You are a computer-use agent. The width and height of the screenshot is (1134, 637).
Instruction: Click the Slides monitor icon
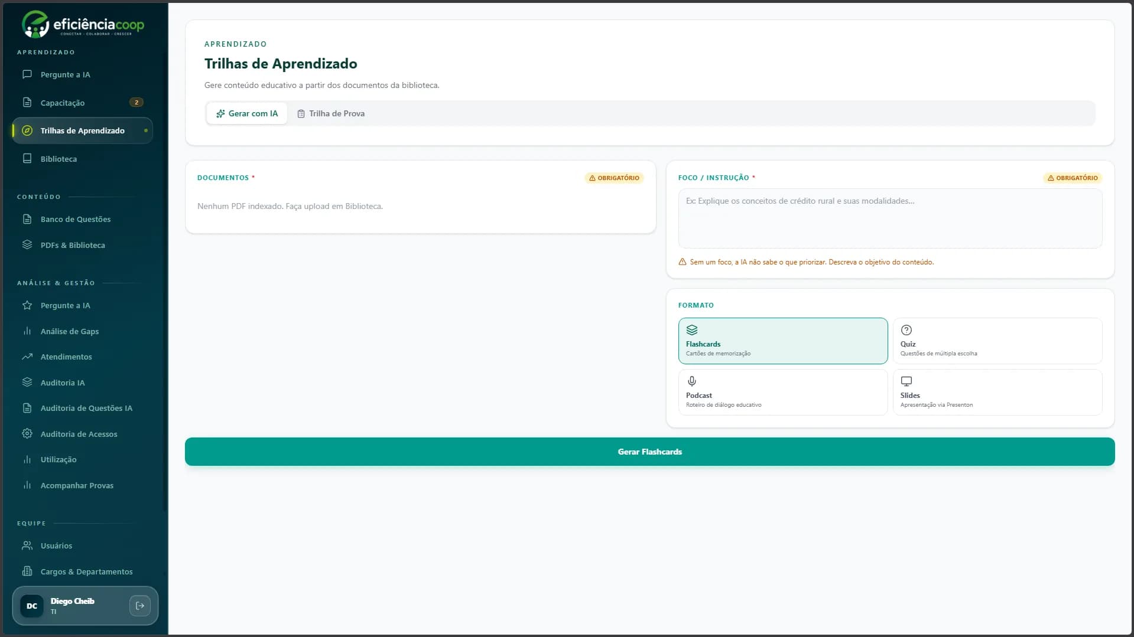click(906, 381)
